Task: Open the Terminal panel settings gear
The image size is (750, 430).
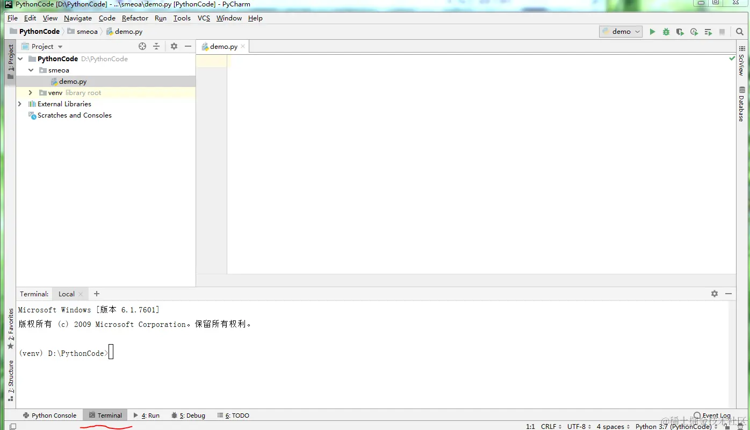Action: 715,294
